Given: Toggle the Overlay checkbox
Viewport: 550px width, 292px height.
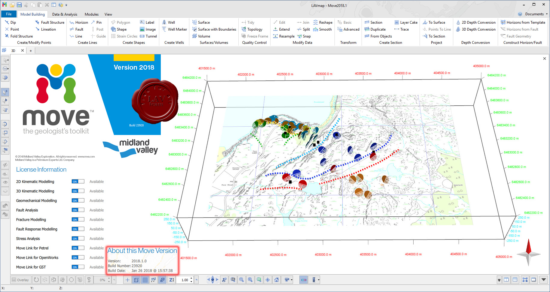Looking at the screenshot, I should tap(20, 280).
